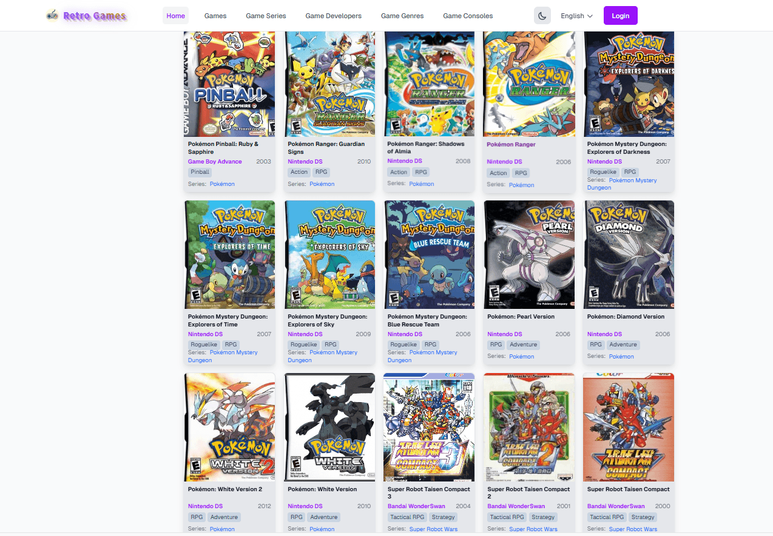Screen dimensions: 773x536
Task: Select the Nintendo DS platform under Pokémon Ranger
Action: (x=504, y=161)
